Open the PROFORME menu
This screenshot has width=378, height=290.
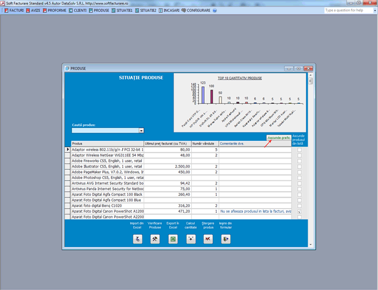55,10
